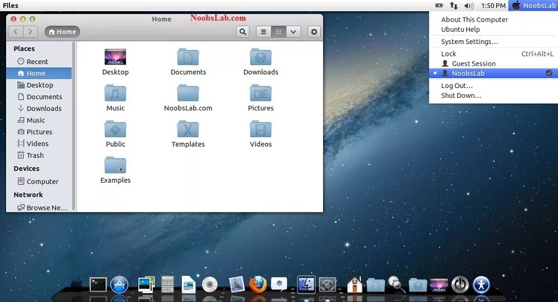
Task: Open the Documents folder in file view
Action: tap(188, 62)
